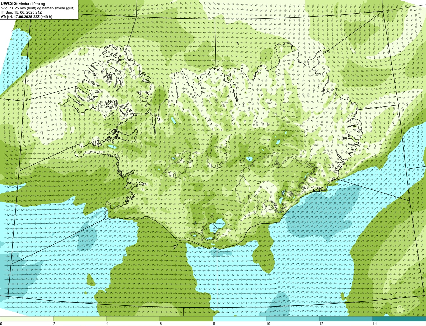Click the legend tick label '8'
The image size is (426, 326).
pyautogui.click(x=214, y=324)
